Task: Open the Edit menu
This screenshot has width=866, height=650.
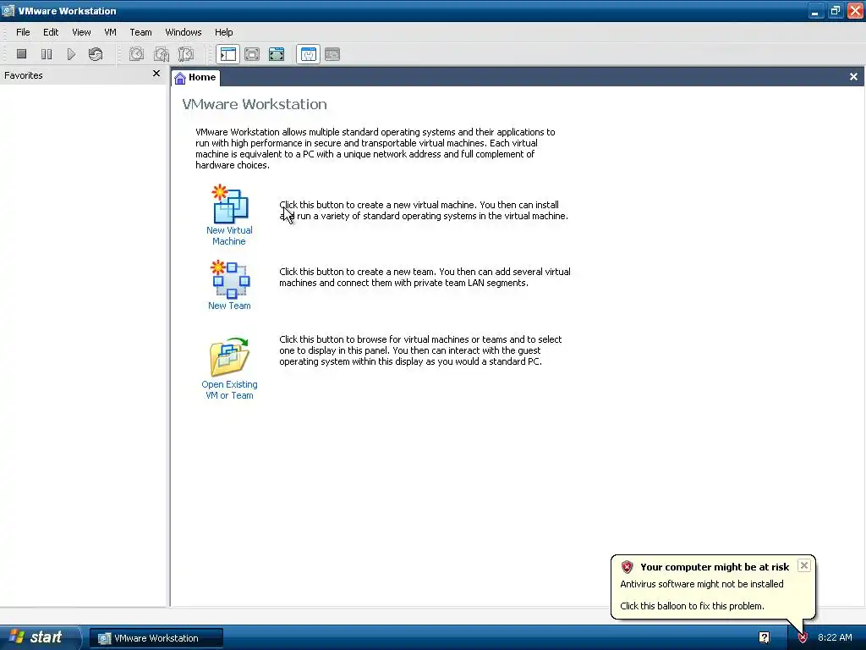Action: click(x=51, y=32)
